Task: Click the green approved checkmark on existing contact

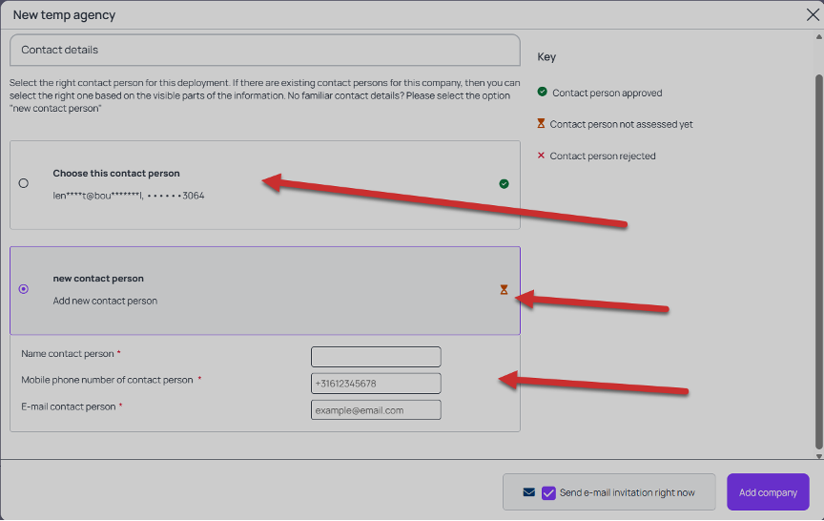Action: coord(504,183)
